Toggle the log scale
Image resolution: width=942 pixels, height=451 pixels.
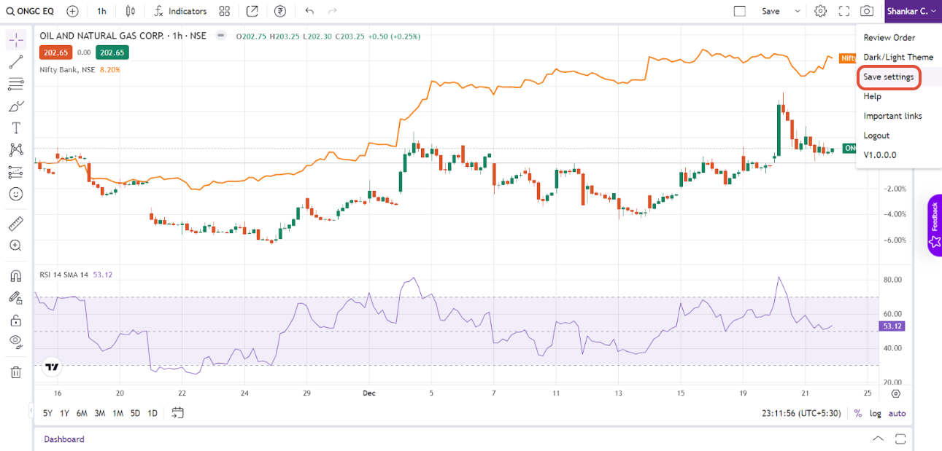(876, 413)
